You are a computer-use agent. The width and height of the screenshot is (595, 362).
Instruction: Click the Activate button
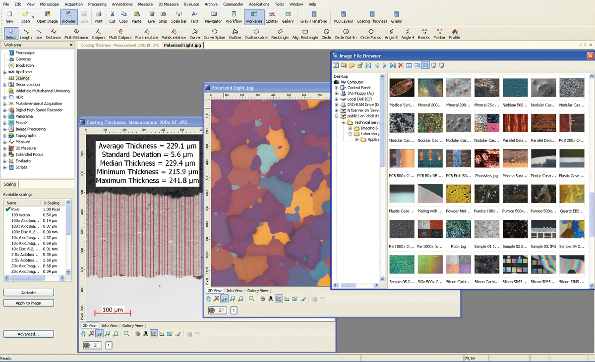[x=28, y=293]
